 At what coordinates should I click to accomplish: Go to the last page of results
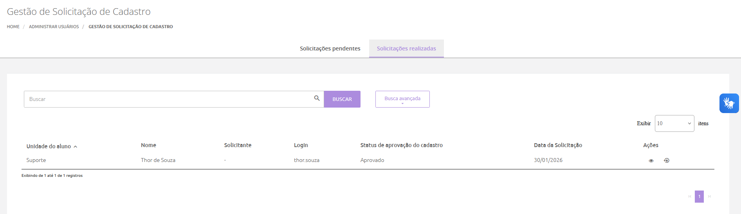coord(709,196)
